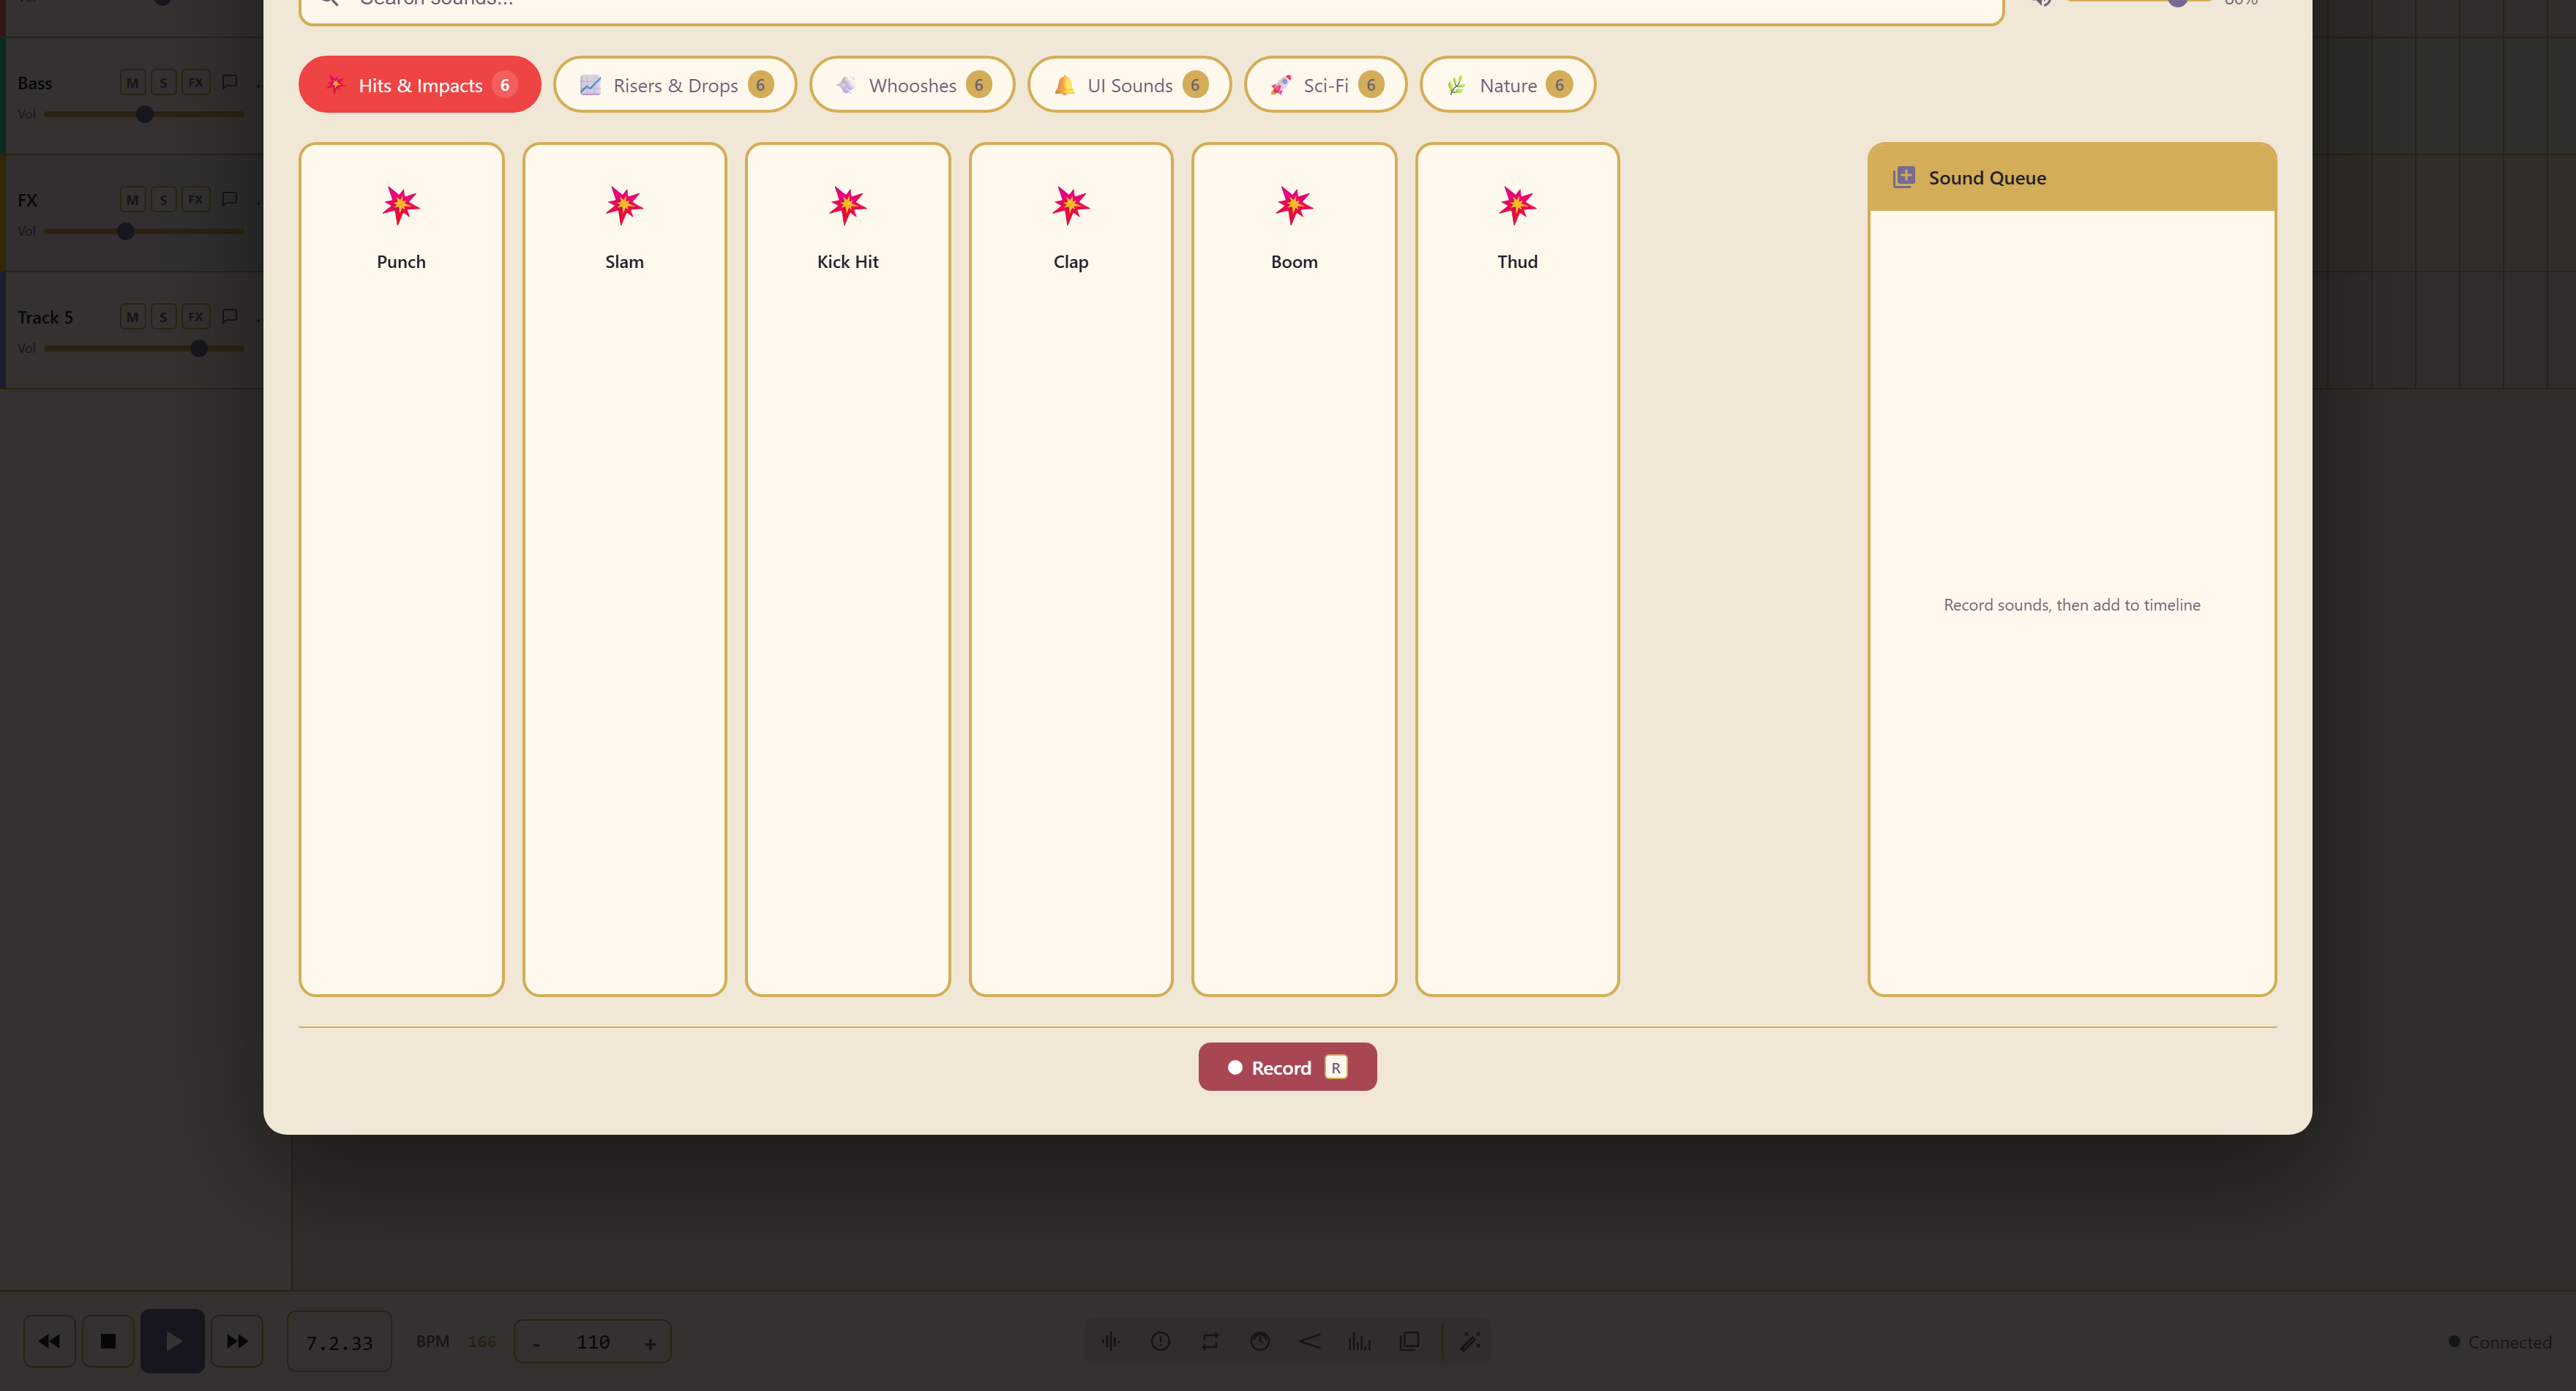Trigger the Kick Hit sound pad
Image resolution: width=2576 pixels, height=1391 pixels.
(x=848, y=568)
